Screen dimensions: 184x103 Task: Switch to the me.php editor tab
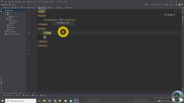tap(42, 8)
